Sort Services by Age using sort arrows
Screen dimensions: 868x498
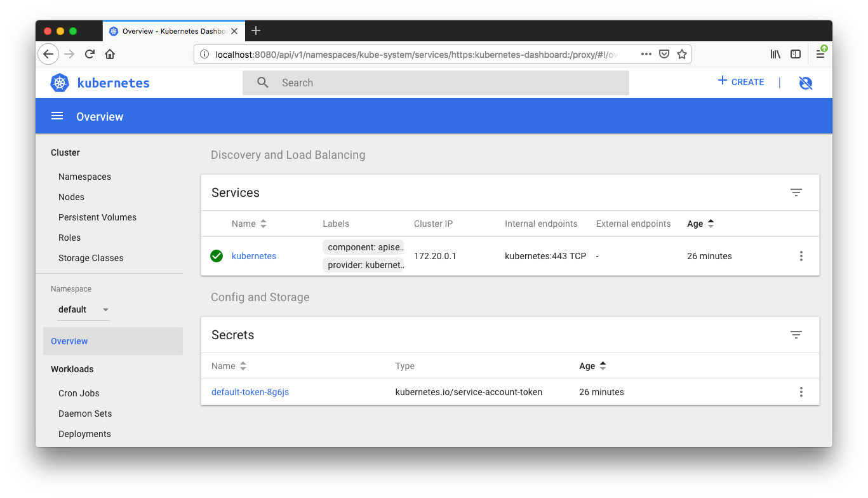pyautogui.click(x=711, y=224)
